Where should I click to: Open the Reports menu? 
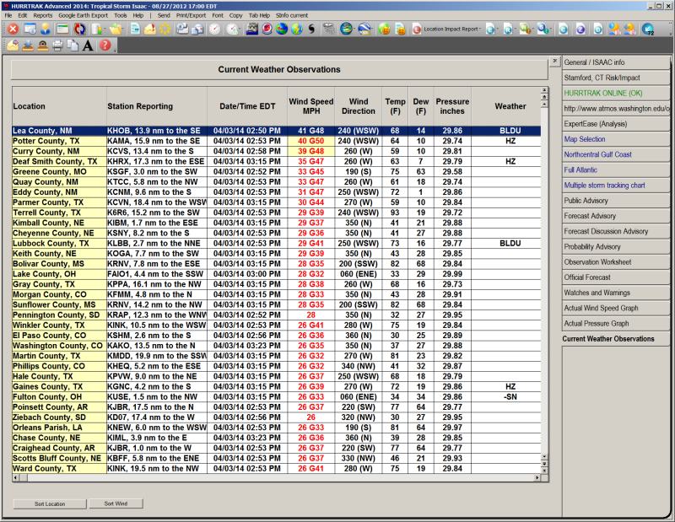pos(42,15)
